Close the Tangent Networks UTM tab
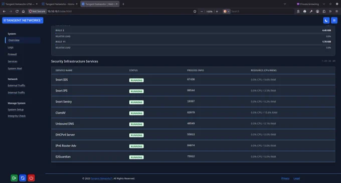The image size is (341, 183). click(37, 4)
